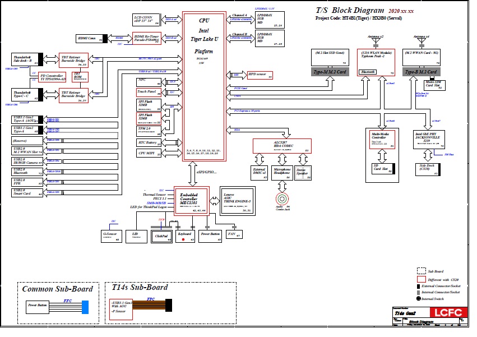Viewport: 477px width, 337px height.
Task: Click the black connector in T14s Sub-Board
Action: (x=169, y=306)
